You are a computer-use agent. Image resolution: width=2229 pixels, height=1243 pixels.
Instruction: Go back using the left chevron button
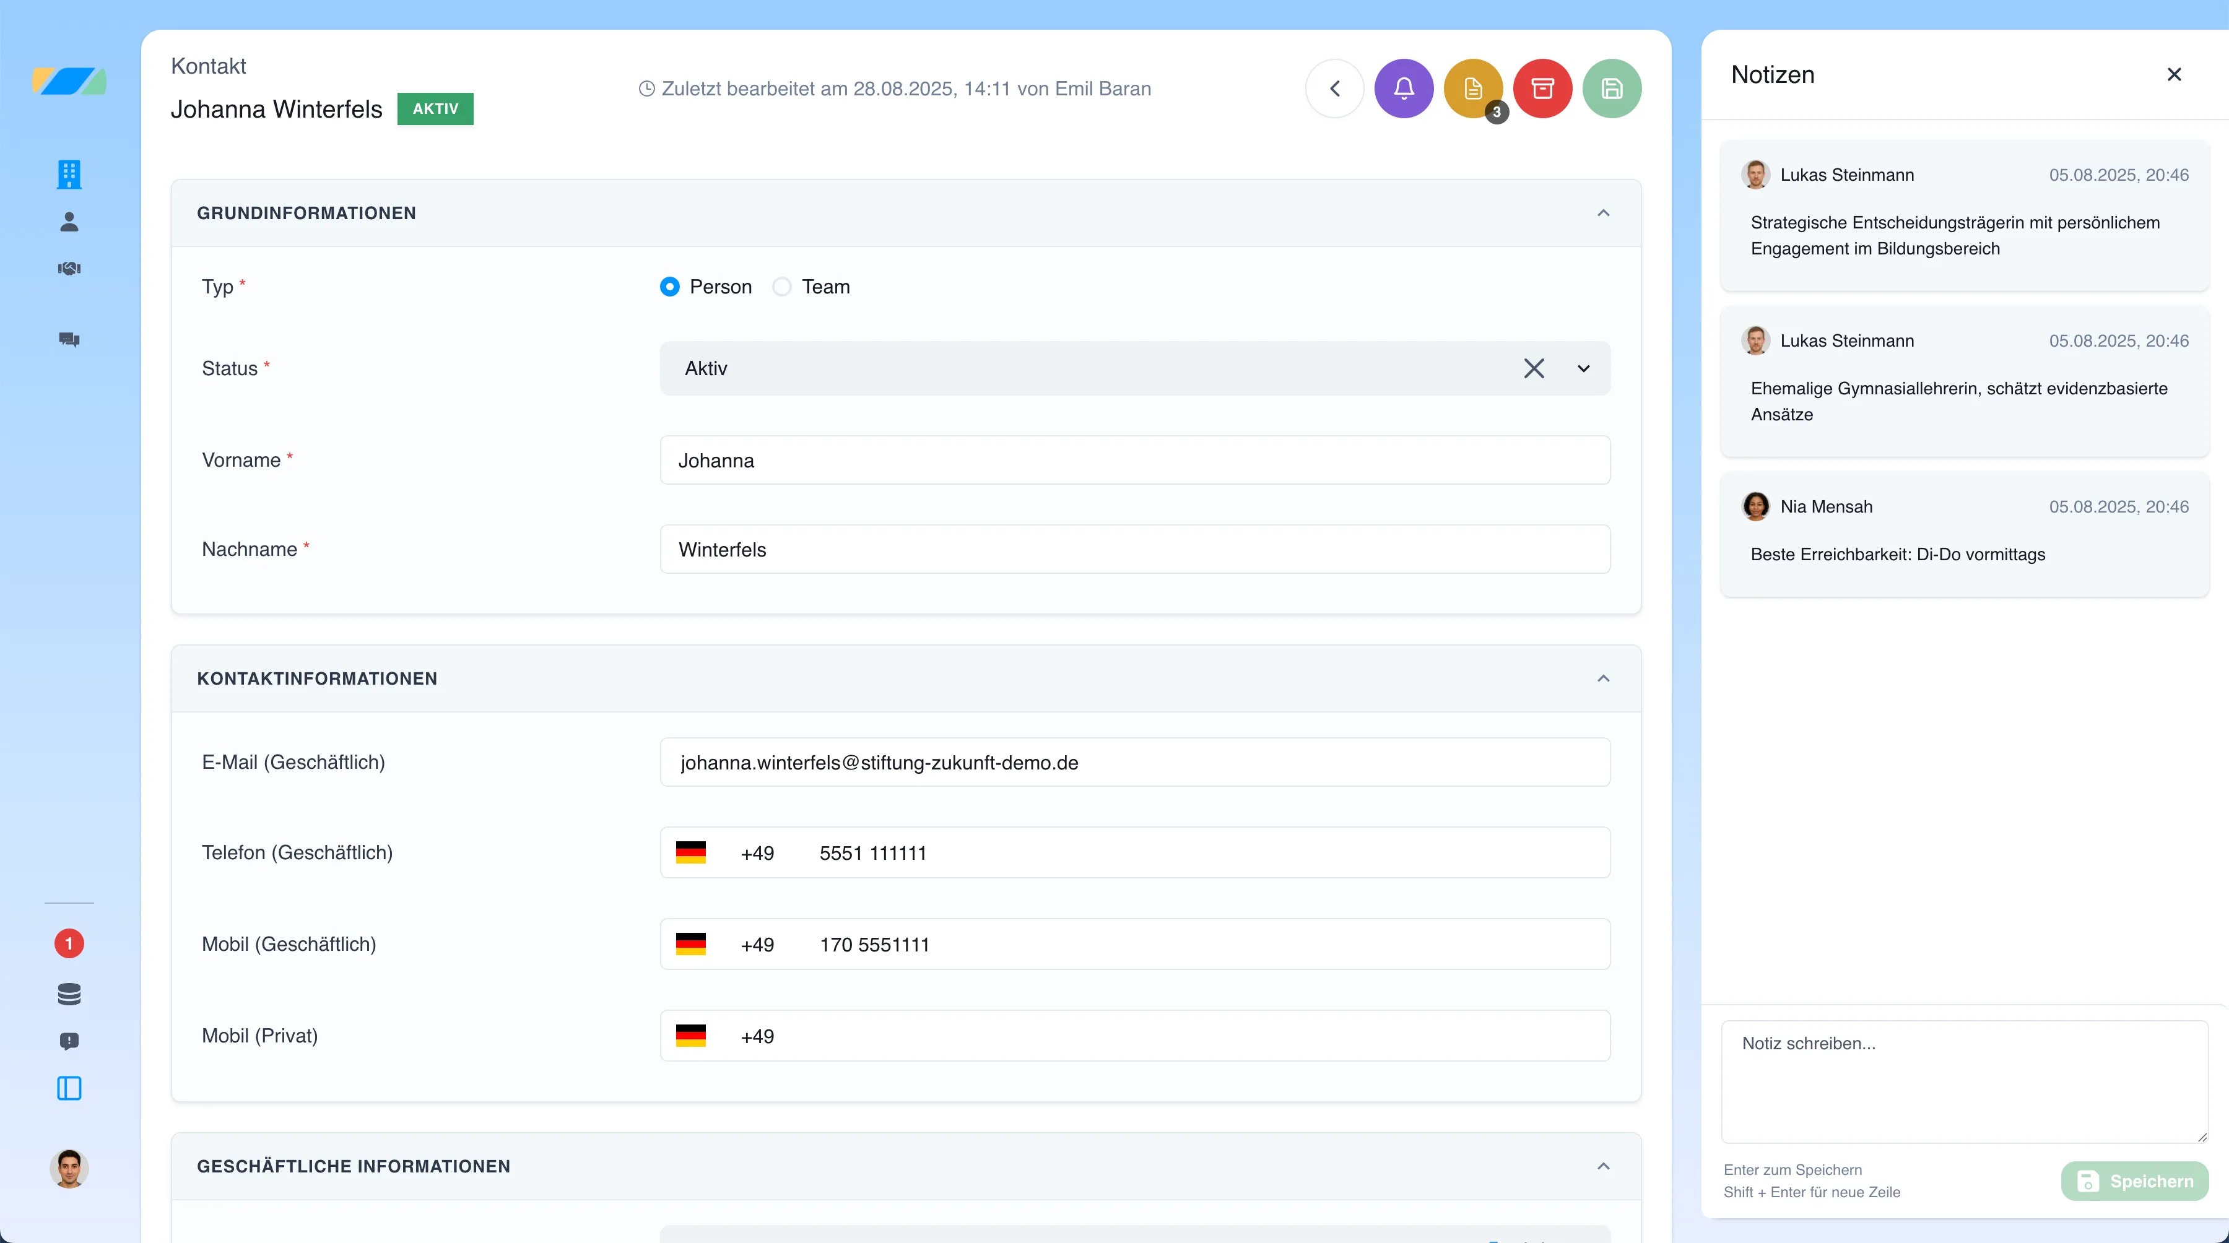1334,89
